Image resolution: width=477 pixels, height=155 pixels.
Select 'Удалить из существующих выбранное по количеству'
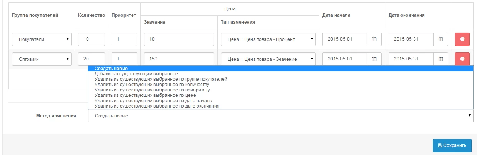coord(152,85)
